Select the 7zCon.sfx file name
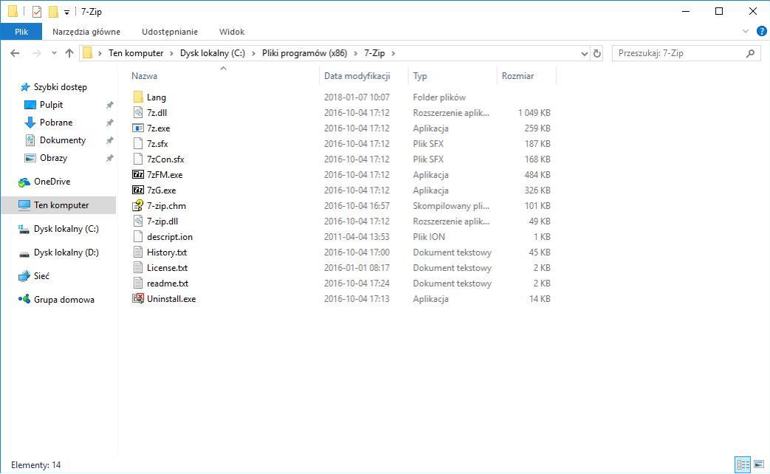Screen dimensions: 770x474 tap(165, 159)
